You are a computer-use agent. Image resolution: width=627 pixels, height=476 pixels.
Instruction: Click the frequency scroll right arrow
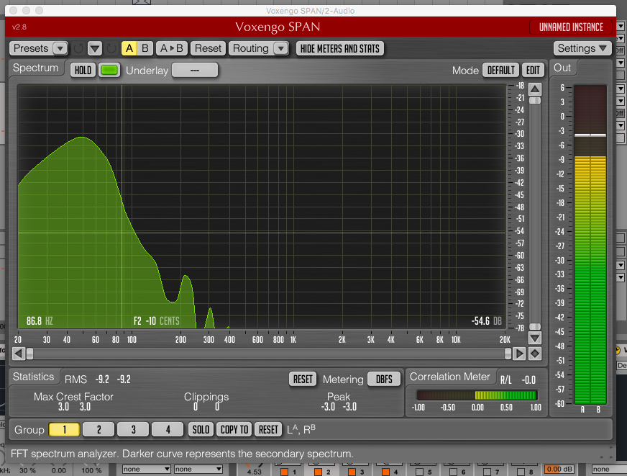tap(519, 354)
